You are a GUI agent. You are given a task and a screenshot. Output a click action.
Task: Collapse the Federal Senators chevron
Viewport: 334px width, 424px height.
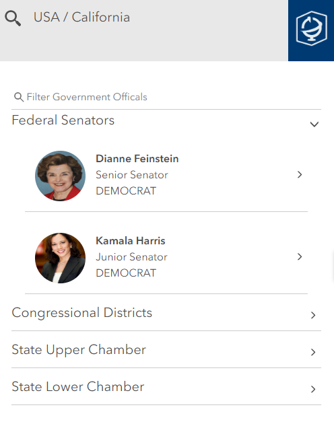tap(314, 125)
